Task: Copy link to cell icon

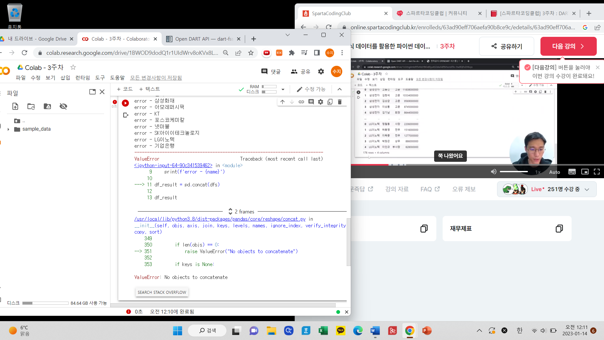Action: point(301,102)
